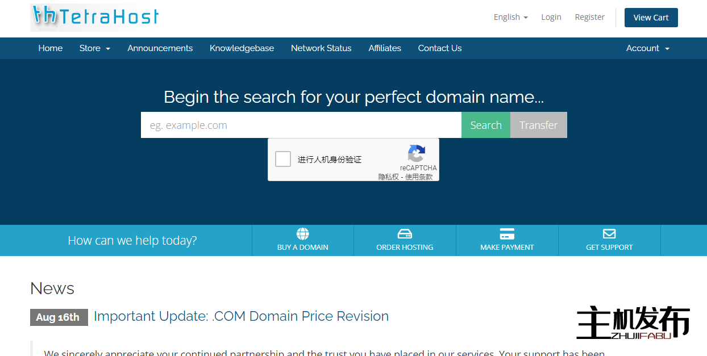Screen dimensions: 707x356
Task: Select Network Status in navigation bar
Action: (321, 48)
